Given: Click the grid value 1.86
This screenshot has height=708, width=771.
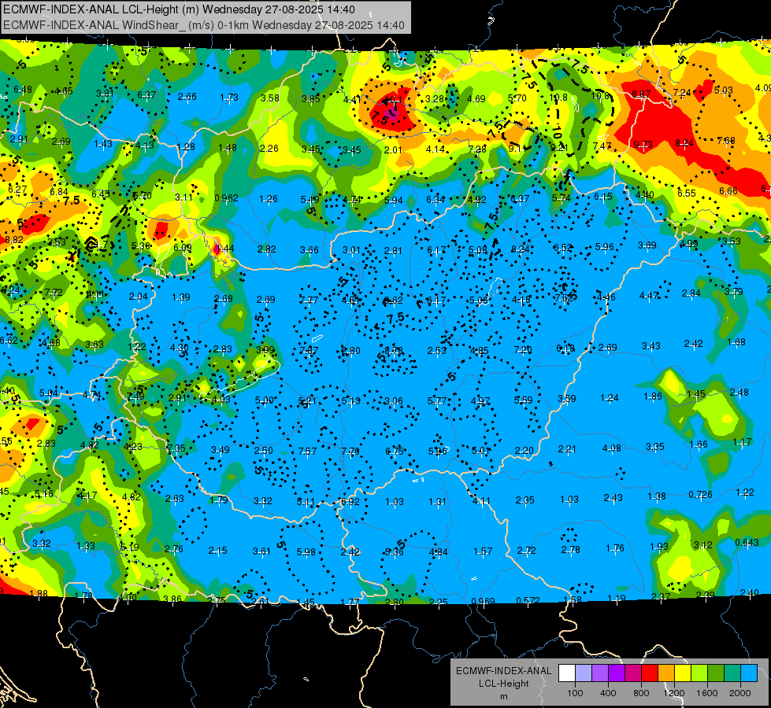Looking at the screenshot, I should point(653,396).
